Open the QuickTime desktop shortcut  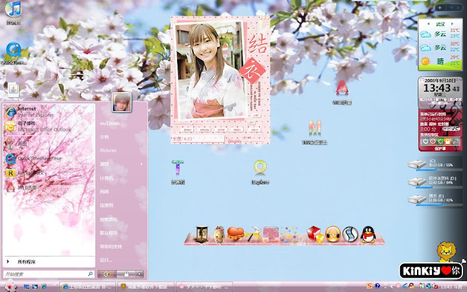click(x=14, y=54)
